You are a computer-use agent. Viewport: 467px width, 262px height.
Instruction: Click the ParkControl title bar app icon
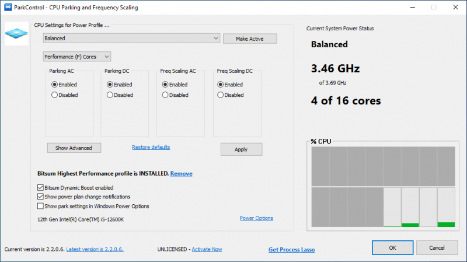click(8, 7)
